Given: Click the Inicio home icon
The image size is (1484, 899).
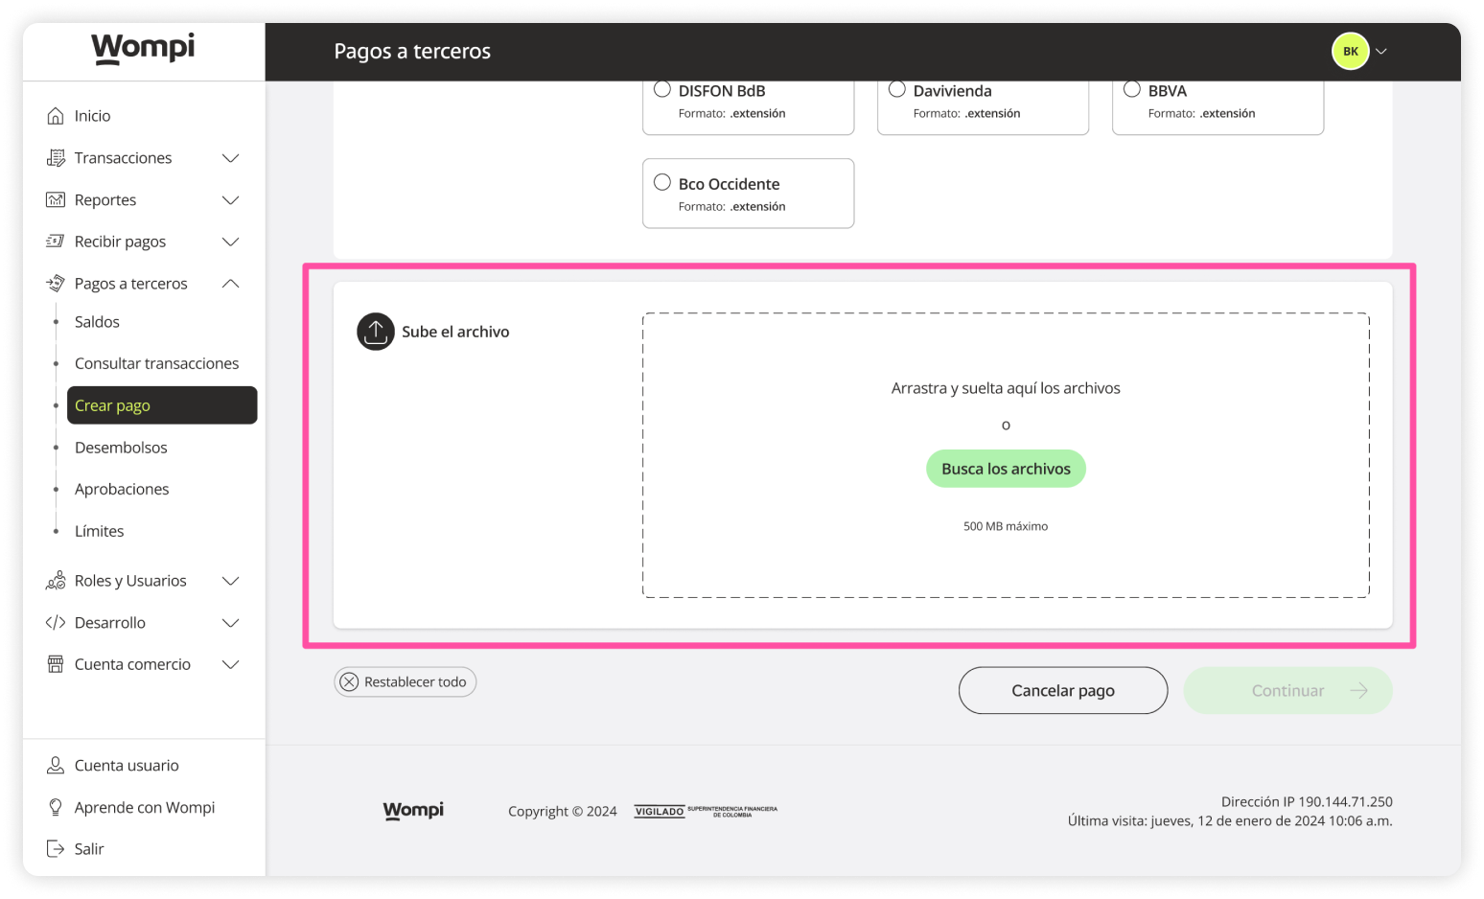Looking at the screenshot, I should pos(56,116).
